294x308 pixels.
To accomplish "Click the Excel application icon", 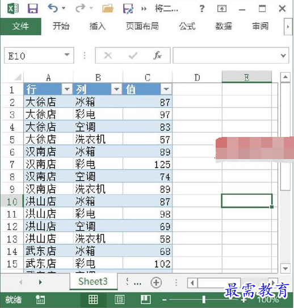I will [13, 9].
